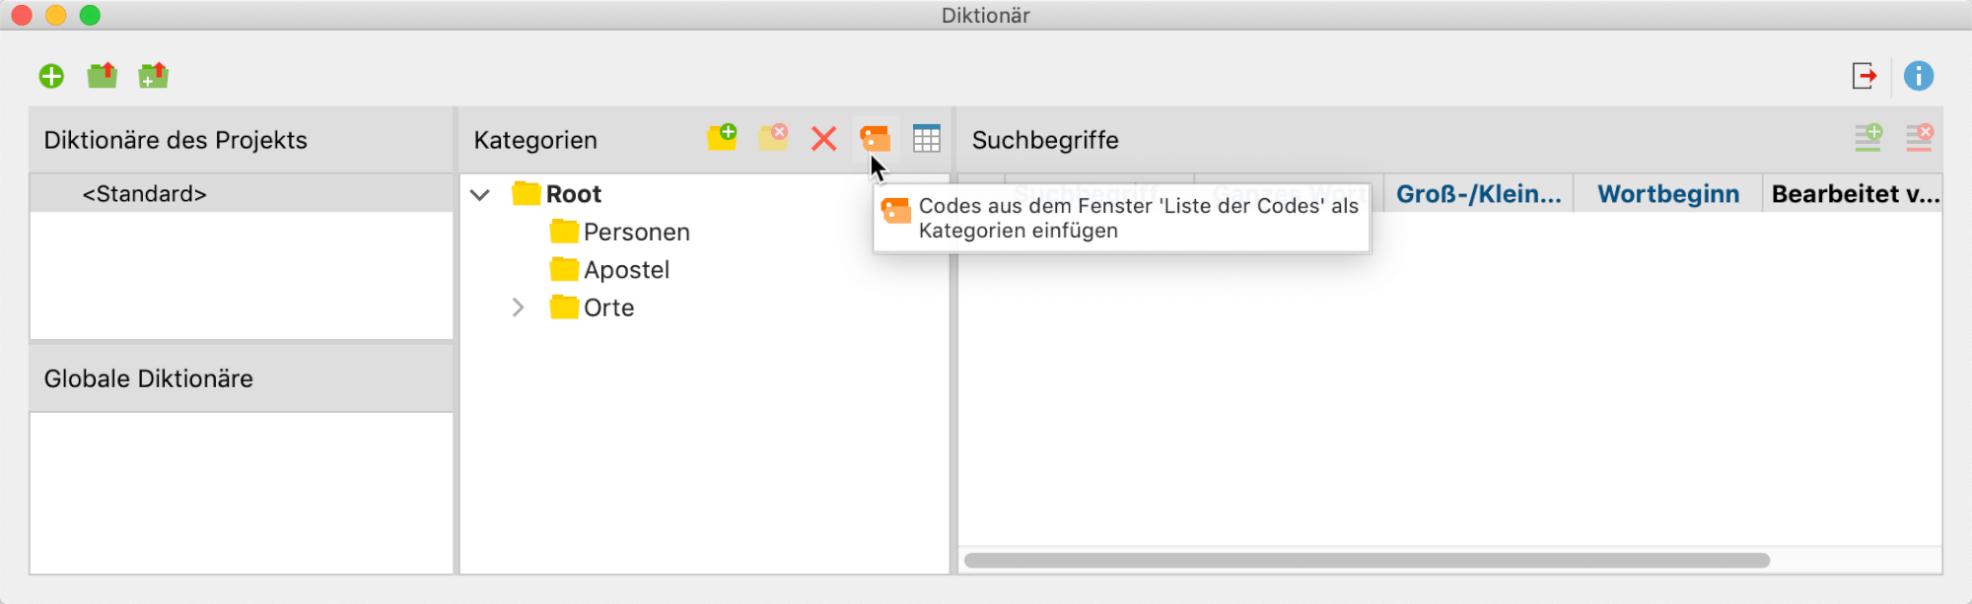Open the blue info icon
Image resolution: width=1972 pixels, height=604 pixels.
(1919, 76)
